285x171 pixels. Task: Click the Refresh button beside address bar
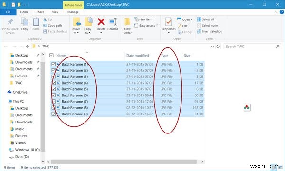click(218, 47)
